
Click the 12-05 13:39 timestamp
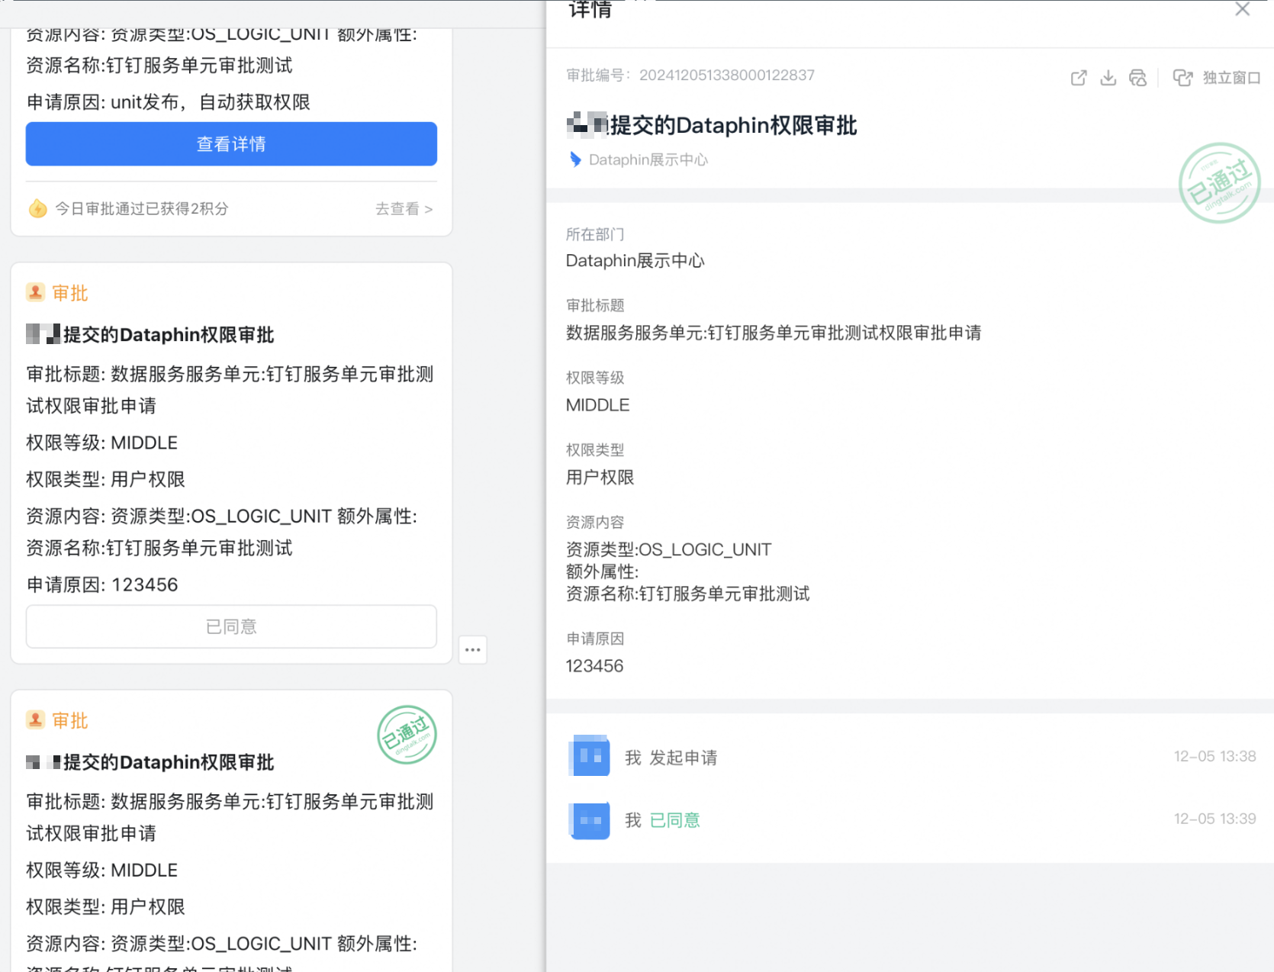pyautogui.click(x=1215, y=819)
